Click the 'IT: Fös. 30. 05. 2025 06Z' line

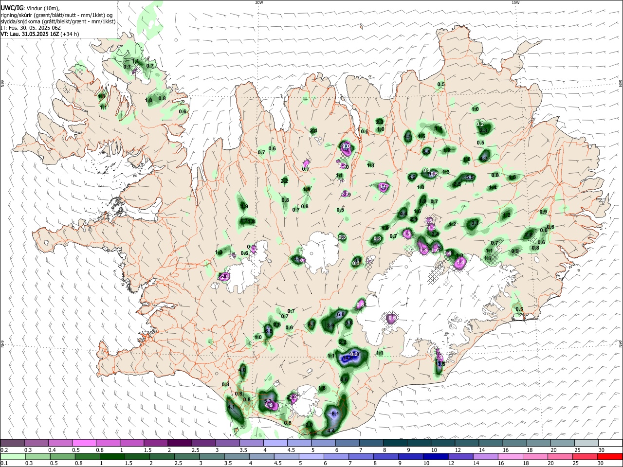(x=31, y=28)
